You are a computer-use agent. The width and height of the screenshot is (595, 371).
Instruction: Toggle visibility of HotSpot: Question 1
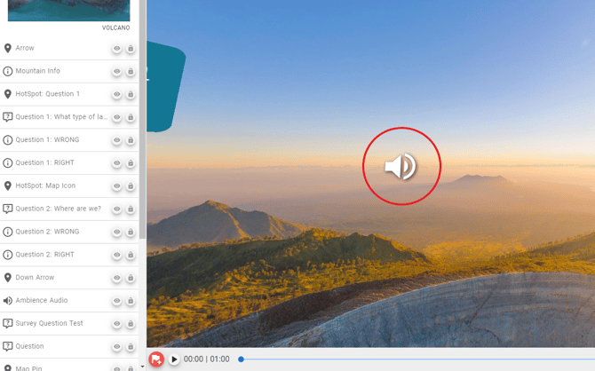pyautogui.click(x=116, y=95)
